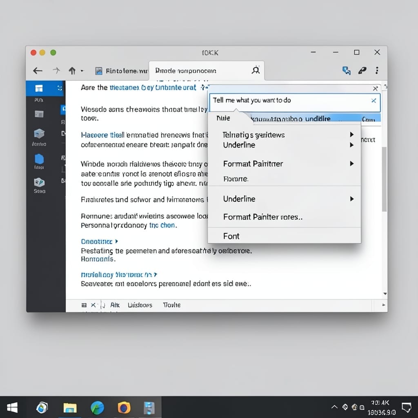418x418 pixels.
Task: Open the three-dot vertical menu
Action: click(377, 70)
